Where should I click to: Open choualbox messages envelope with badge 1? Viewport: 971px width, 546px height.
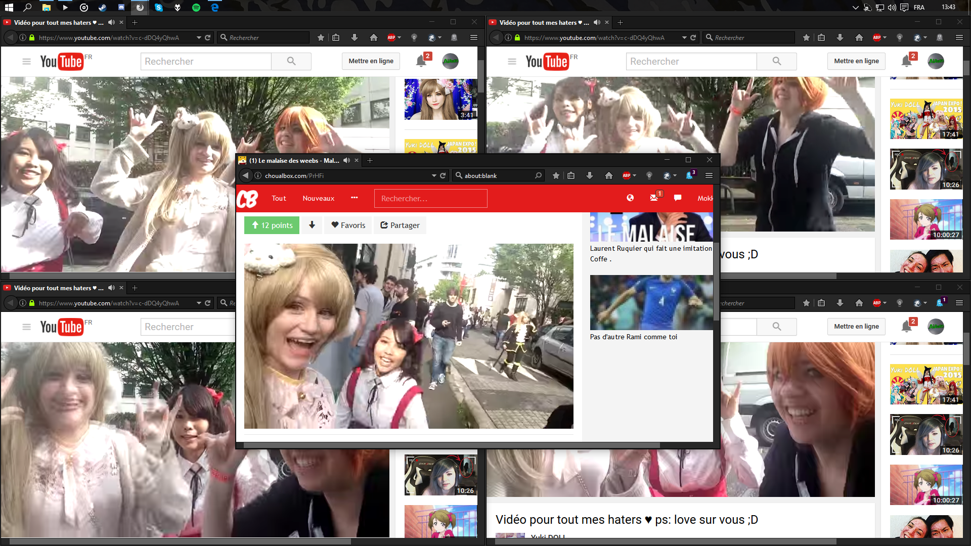656,197
